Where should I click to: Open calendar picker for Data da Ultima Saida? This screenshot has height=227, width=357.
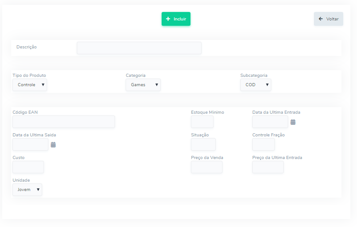[x=53, y=145]
